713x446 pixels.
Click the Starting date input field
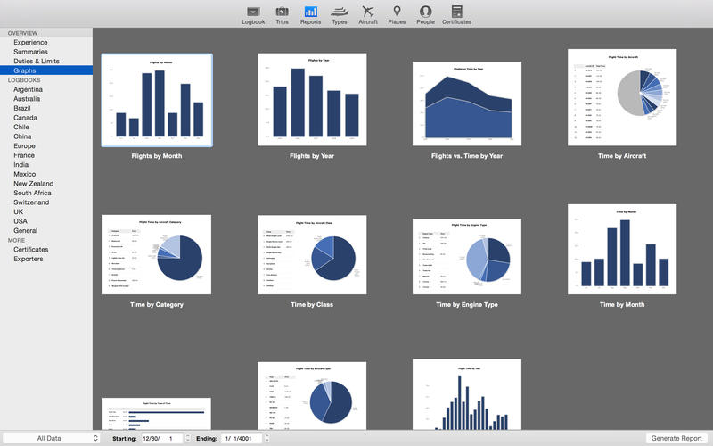(x=161, y=438)
